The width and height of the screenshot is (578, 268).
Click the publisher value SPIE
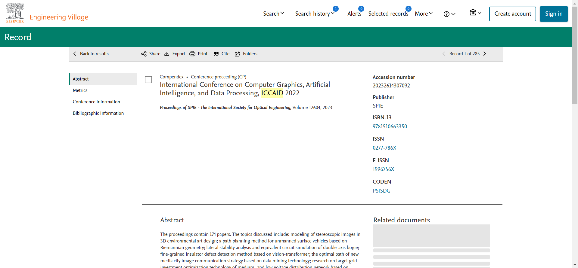pos(378,106)
